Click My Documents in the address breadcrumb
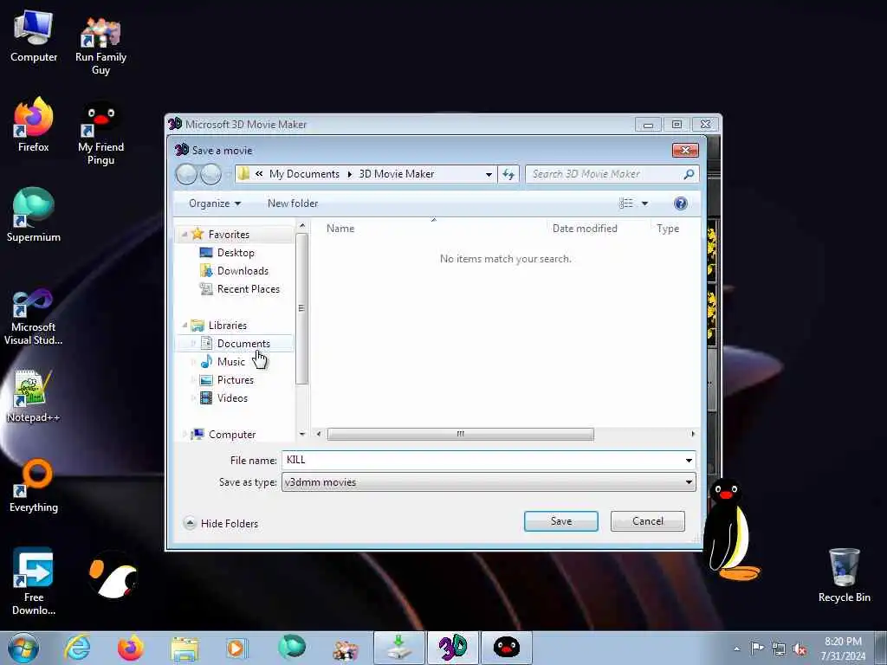The width and height of the screenshot is (887, 665). (x=304, y=174)
